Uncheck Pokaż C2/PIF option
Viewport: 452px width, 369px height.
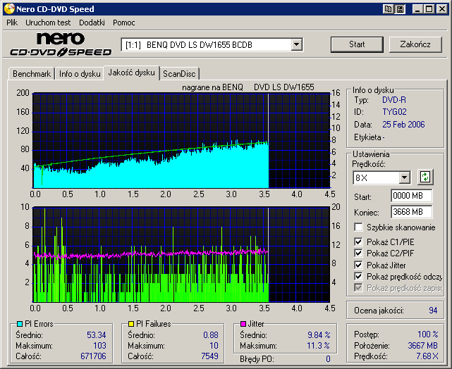click(358, 254)
